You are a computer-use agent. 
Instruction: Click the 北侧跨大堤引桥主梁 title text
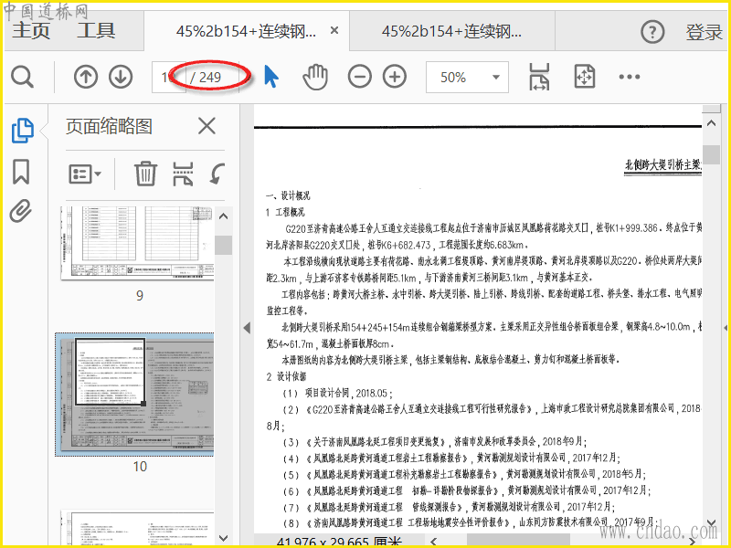[662, 164]
